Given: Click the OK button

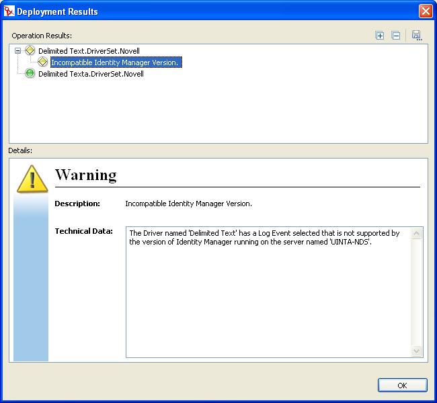Looking at the screenshot, I should click(402, 385).
